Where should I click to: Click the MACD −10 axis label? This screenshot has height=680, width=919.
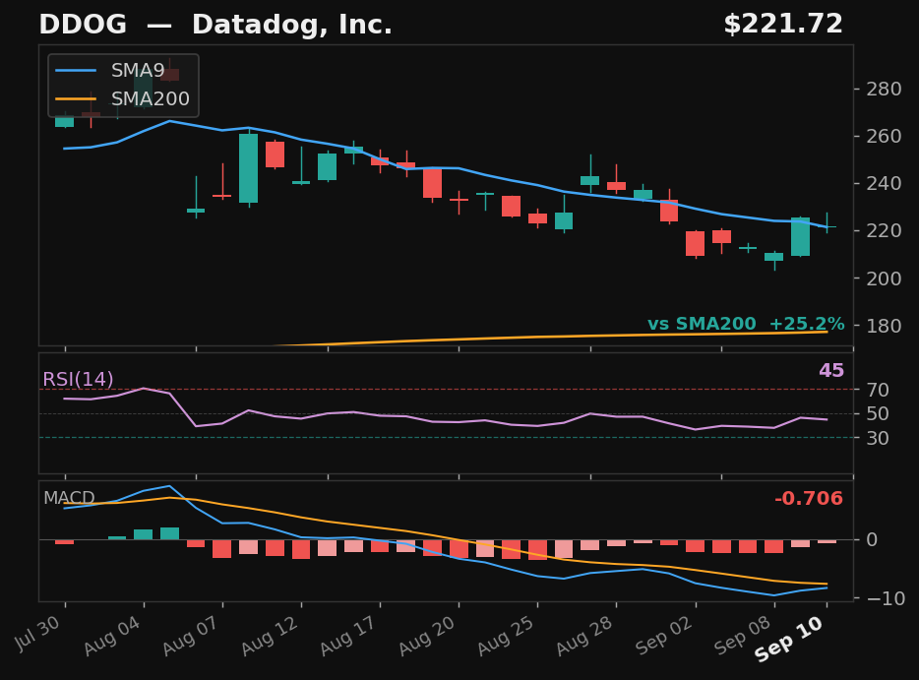[x=885, y=598]
